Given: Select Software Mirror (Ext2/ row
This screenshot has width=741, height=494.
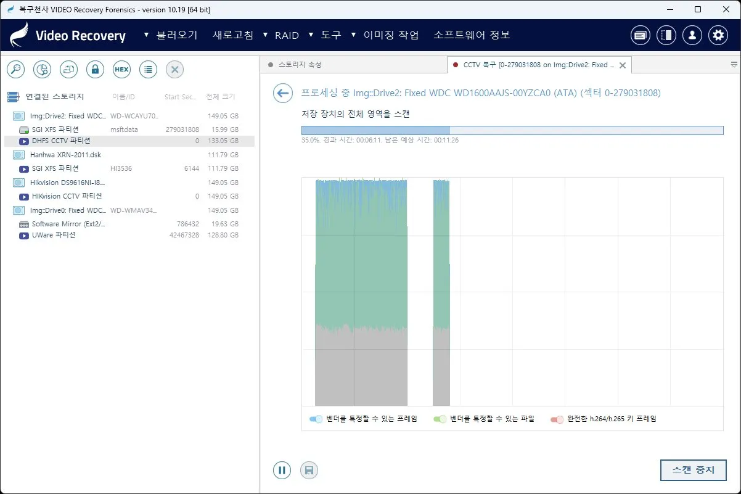Looking at the screenshot, I should [129, 224].
